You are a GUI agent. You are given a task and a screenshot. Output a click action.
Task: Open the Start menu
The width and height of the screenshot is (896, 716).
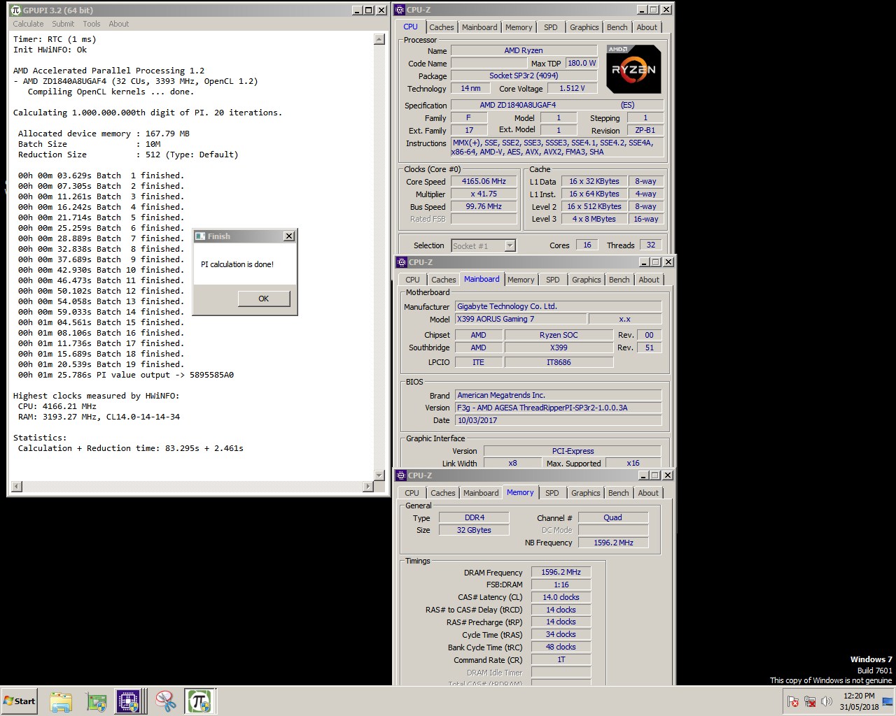(20, 701)
